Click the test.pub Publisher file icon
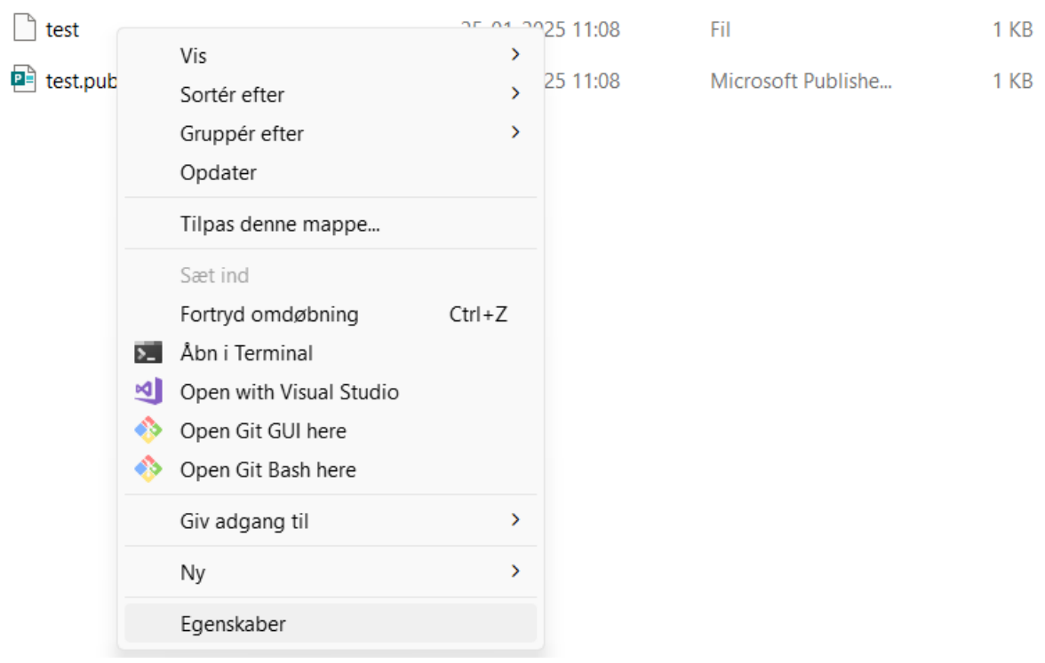 coord(23,81)
